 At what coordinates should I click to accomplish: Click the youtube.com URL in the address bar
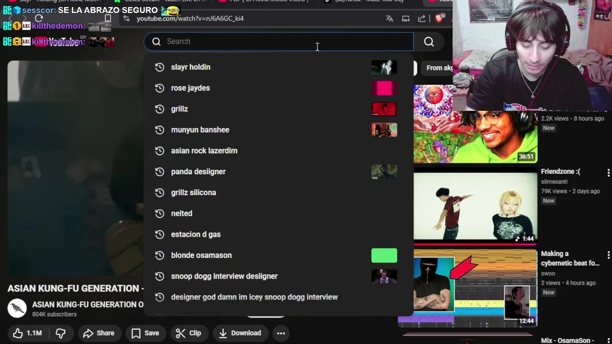point(190,18)
